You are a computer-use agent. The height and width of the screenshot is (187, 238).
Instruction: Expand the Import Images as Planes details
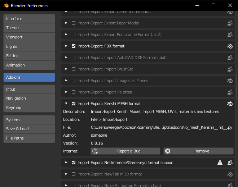66,81
